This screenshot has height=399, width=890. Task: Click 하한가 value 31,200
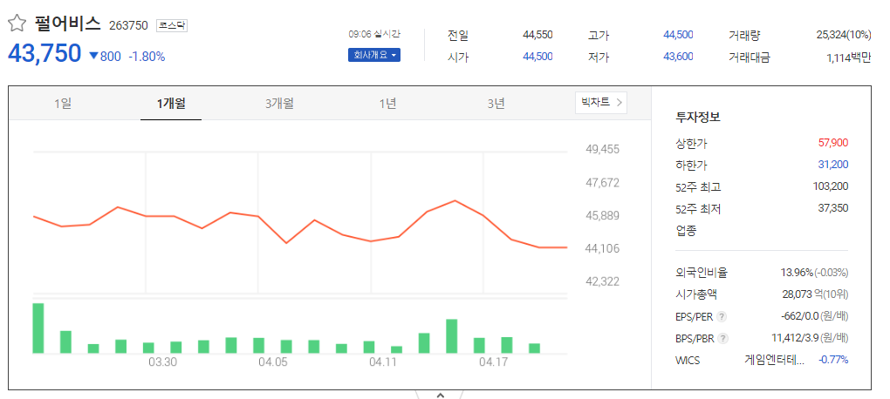[833, 165]
